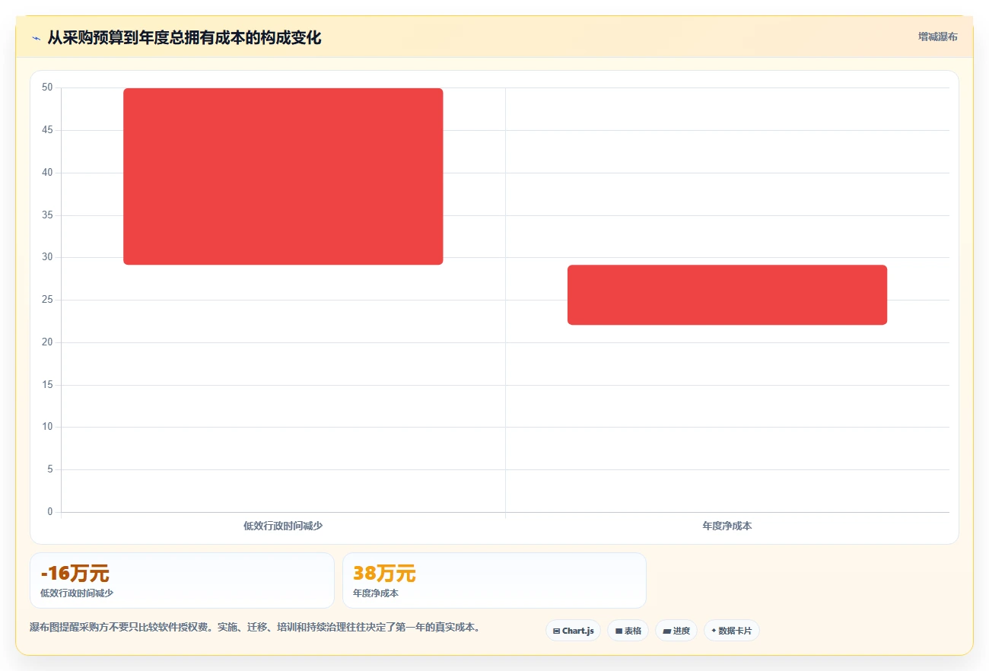Click the y-axis value 25
This screenshot has width=989, height=671.
click(x=47, y=300)
